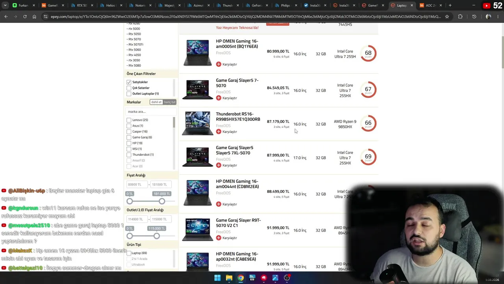504x284 pixels.
Task: Open the red round app in the taskbar
Action: pyautogui.click(x=264, y=278)
